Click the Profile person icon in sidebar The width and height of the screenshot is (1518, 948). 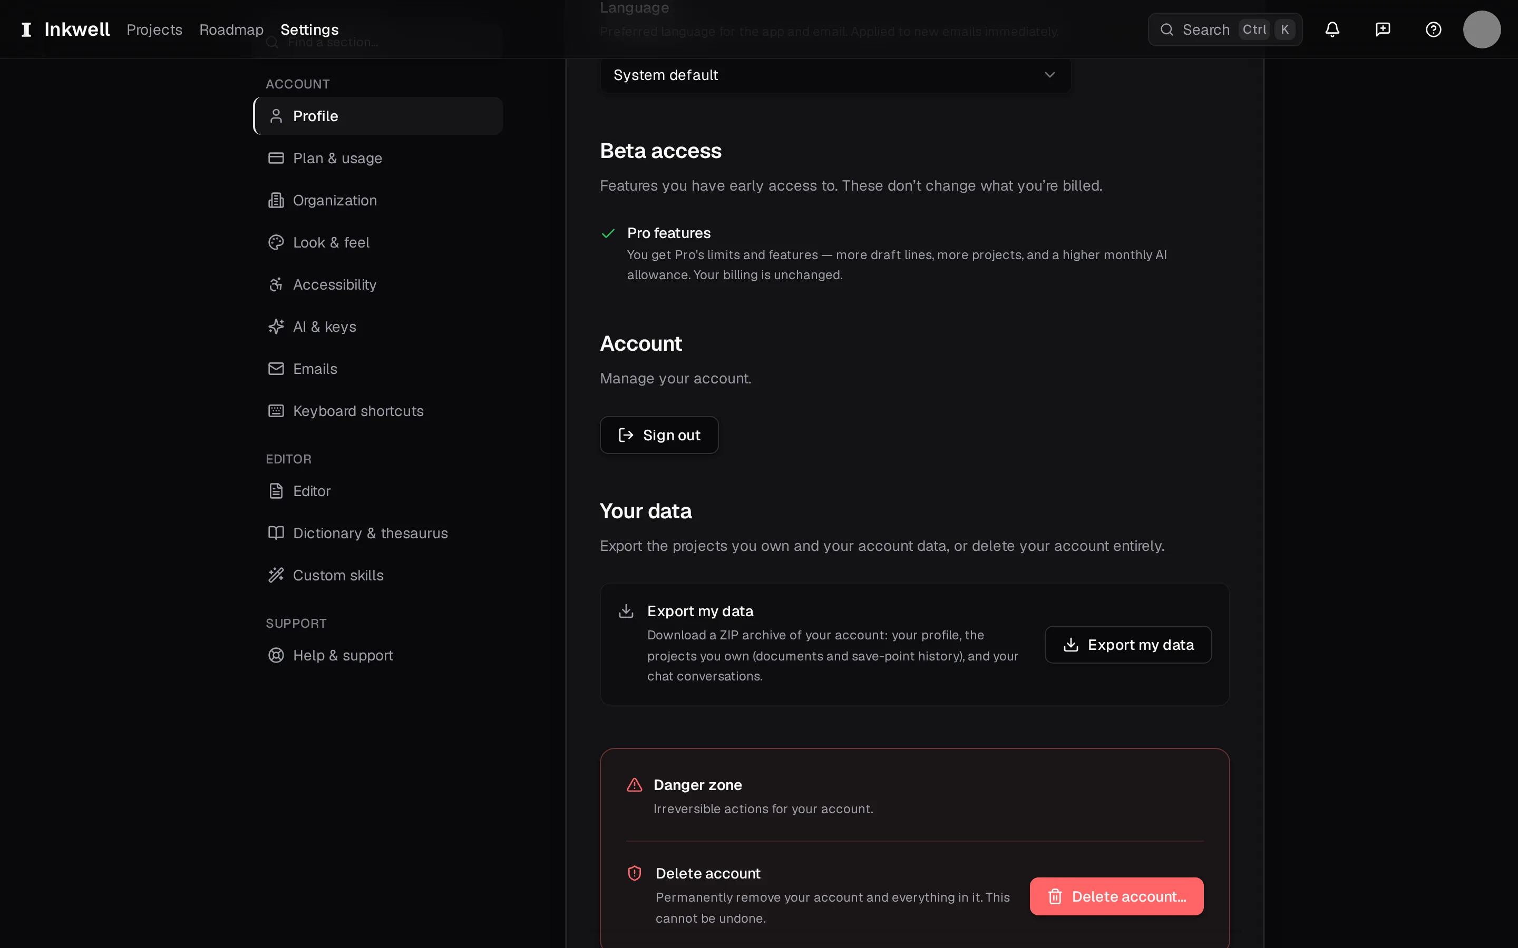click(276, 116)
